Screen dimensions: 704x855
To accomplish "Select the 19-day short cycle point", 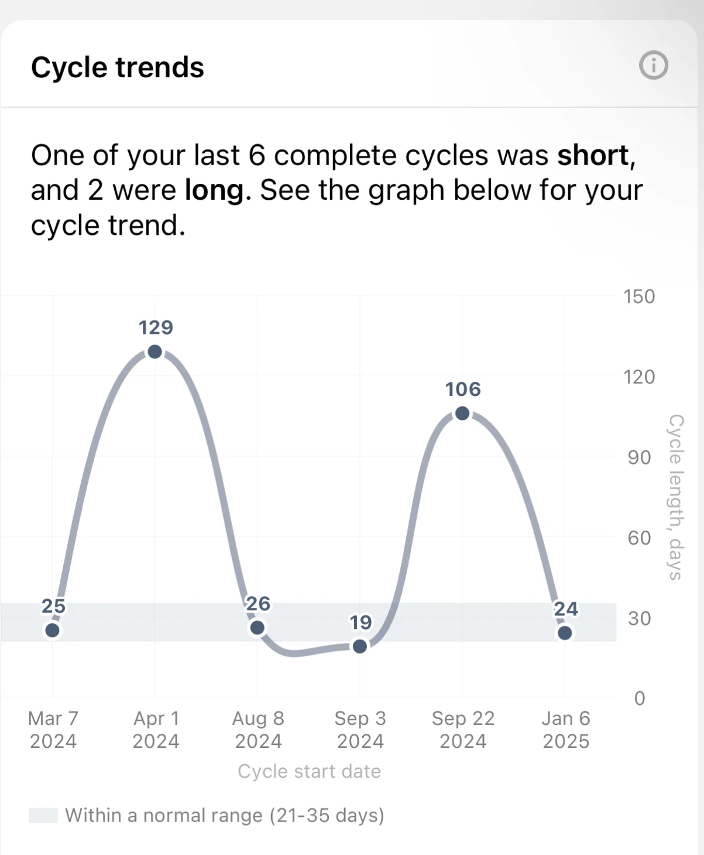I will 360,646.
